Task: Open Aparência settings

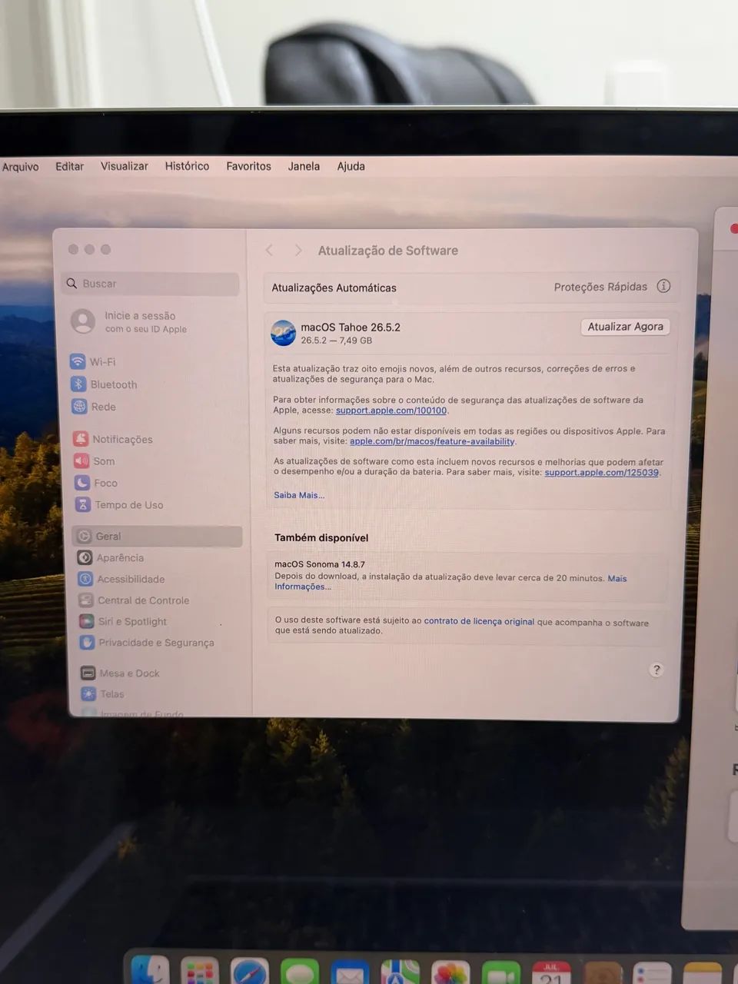Action: pyautogui.click(x=111, y=557)
